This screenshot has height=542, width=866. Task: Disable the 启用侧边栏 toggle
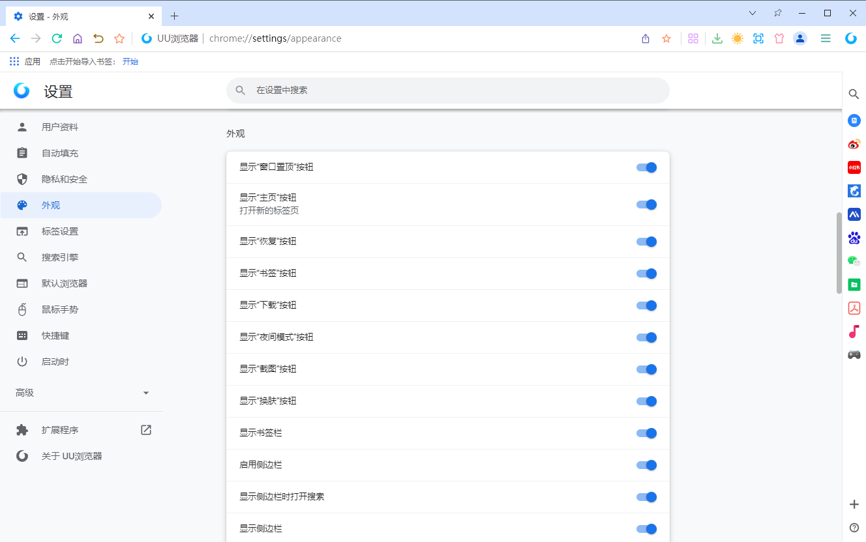pos(646,465)
